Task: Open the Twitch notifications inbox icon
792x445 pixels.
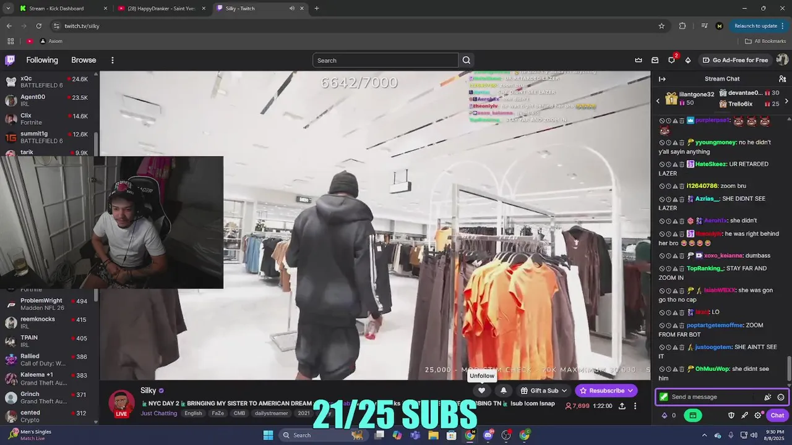Action: tap(655, 60)
